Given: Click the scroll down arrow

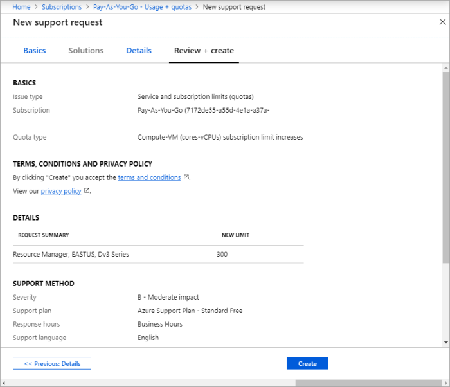Looking at the screenshot, I should tap(446, 343).
